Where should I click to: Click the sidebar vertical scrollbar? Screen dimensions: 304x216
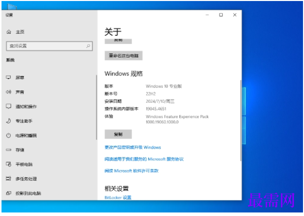click(96, 107)
